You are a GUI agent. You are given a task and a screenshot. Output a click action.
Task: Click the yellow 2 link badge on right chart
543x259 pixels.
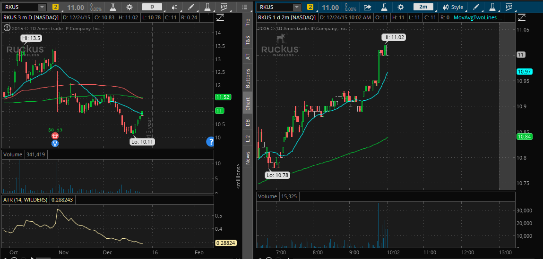[x=310, y=7]
